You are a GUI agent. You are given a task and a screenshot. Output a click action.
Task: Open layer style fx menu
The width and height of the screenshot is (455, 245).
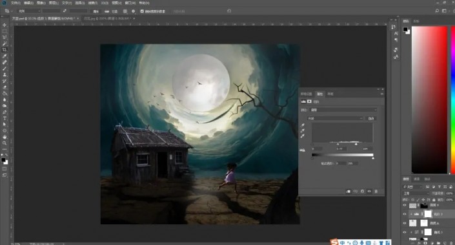point(420,243)
